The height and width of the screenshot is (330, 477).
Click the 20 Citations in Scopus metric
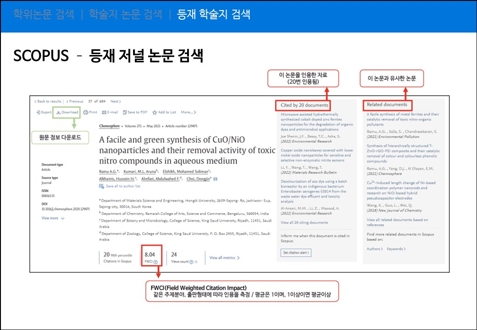coord(118,258)
